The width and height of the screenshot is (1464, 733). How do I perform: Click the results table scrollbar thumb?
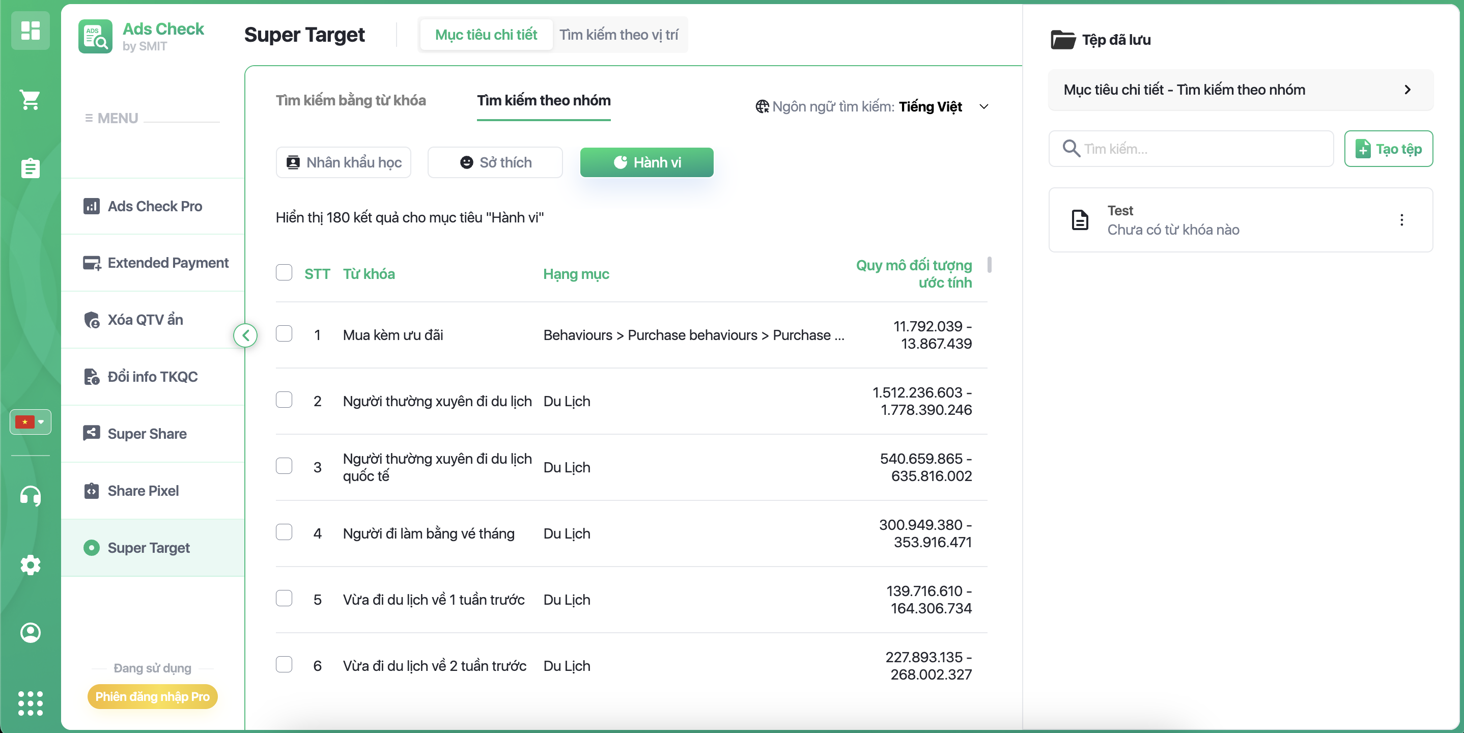(x=990, y=265)
